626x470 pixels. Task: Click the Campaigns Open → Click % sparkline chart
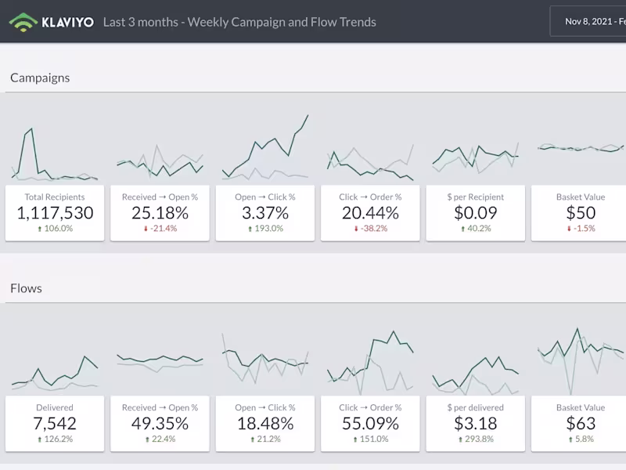pos(264,149)
